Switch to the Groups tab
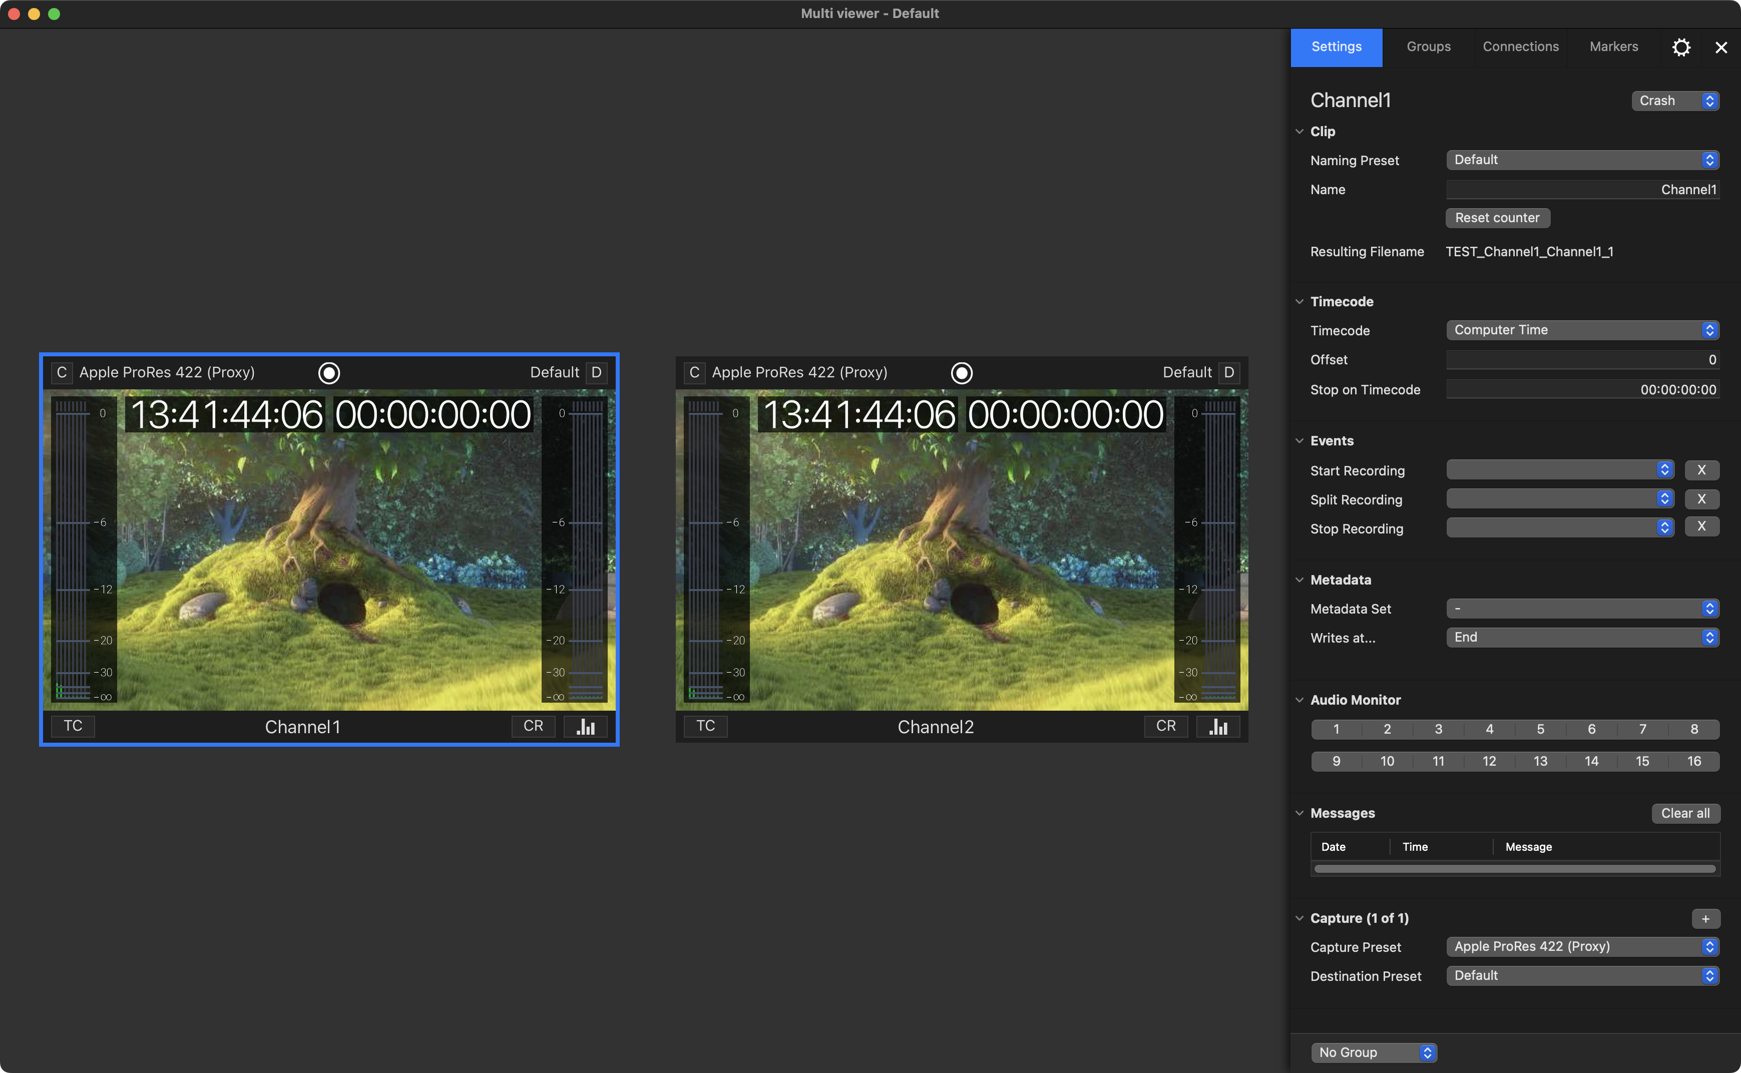The width and height of the screenshot is (1741, 1073). pos(1429,48)
